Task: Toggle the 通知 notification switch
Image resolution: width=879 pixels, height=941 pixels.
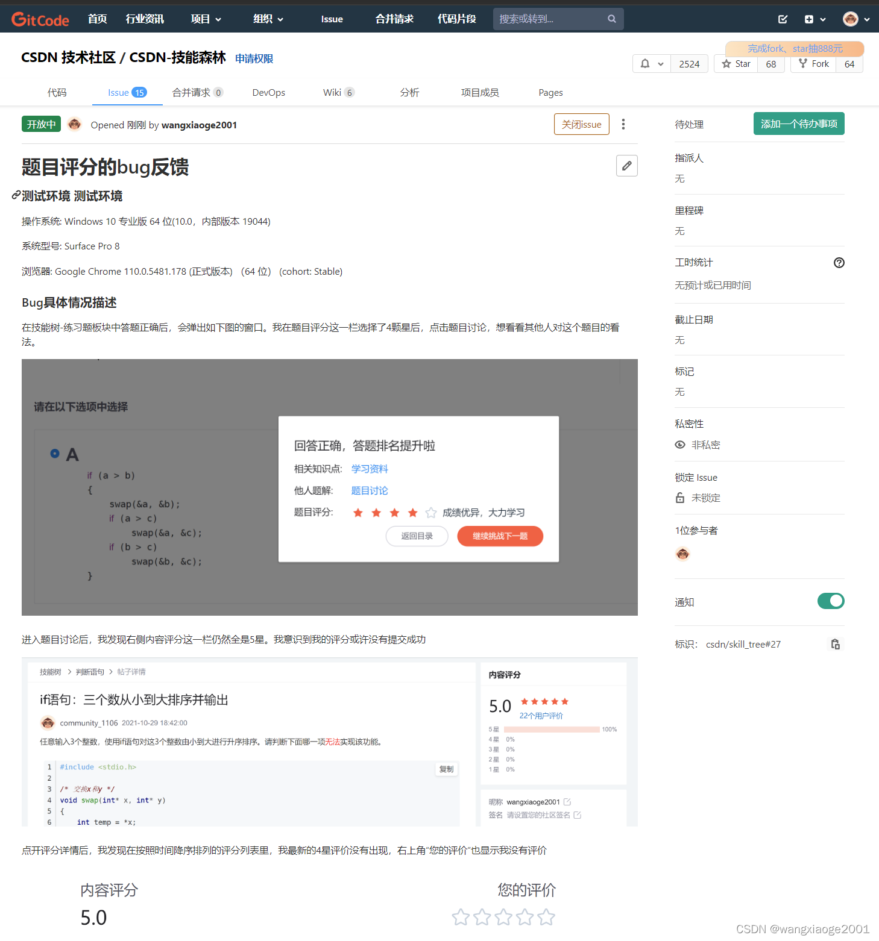Action: (x=831, y=601)
